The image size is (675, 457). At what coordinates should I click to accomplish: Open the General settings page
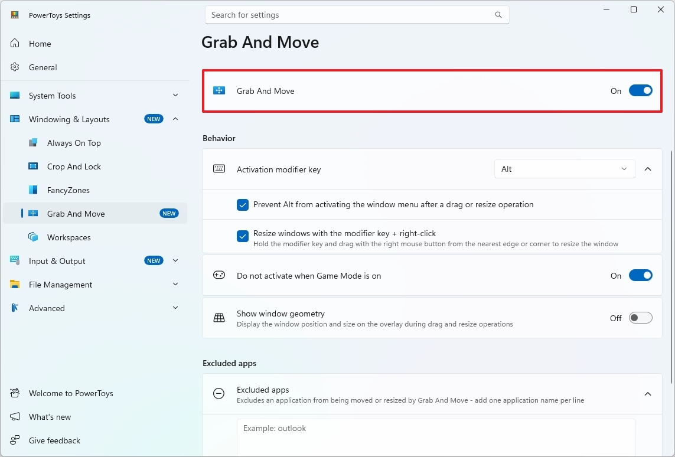pyautogui.click(x=95, y=67)
